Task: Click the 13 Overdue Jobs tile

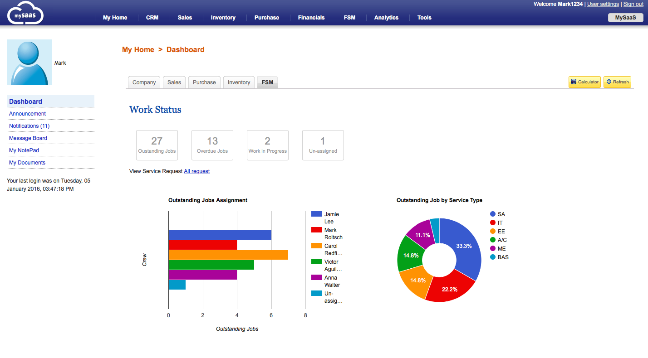Action: point(212,145)
